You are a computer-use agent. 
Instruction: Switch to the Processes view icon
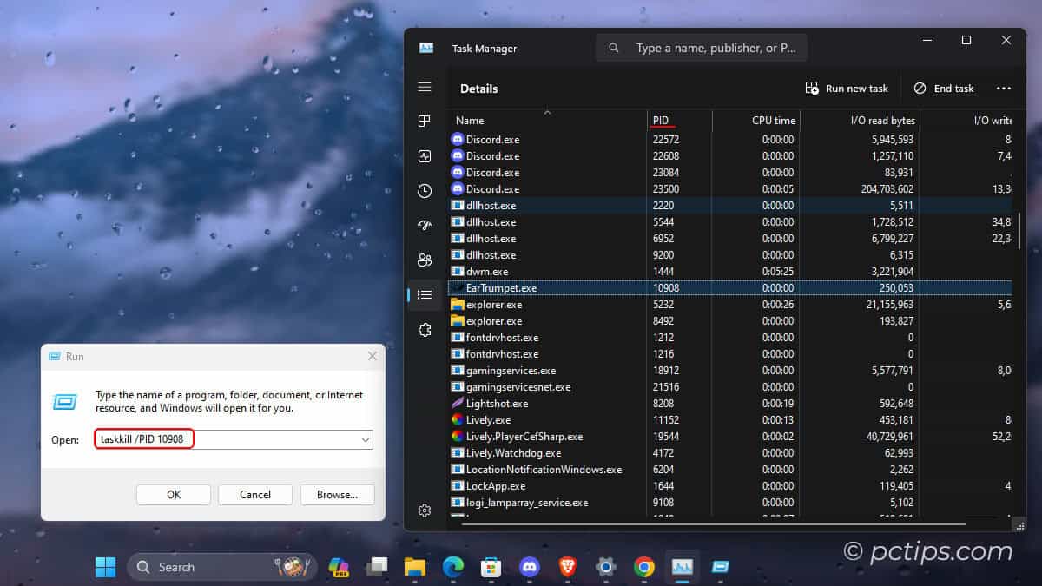pos(424,122)
